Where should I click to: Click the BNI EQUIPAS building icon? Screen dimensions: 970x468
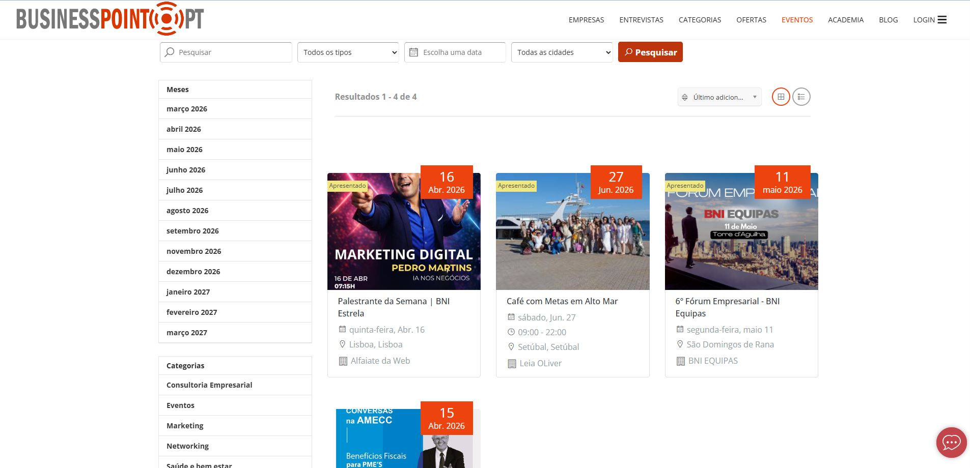[680, 361]
